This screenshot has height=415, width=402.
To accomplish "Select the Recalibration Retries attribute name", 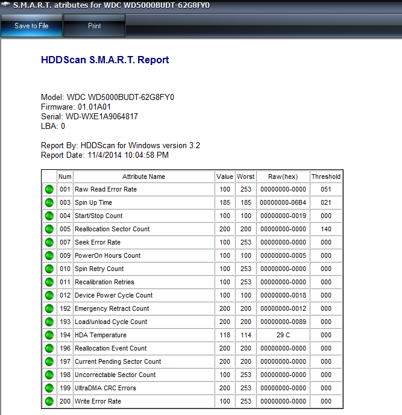I will (104, 282).
